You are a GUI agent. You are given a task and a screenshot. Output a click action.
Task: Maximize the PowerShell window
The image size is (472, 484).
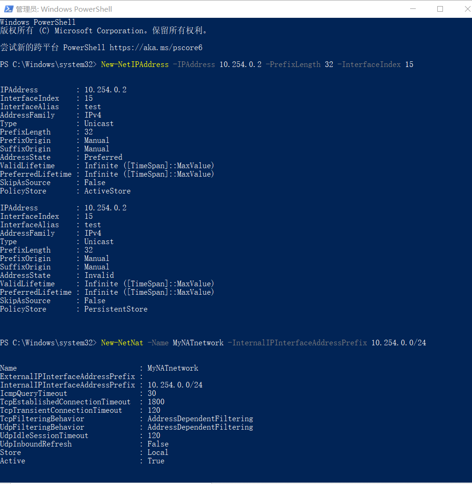pyautogui.click(x=440, y=9)
